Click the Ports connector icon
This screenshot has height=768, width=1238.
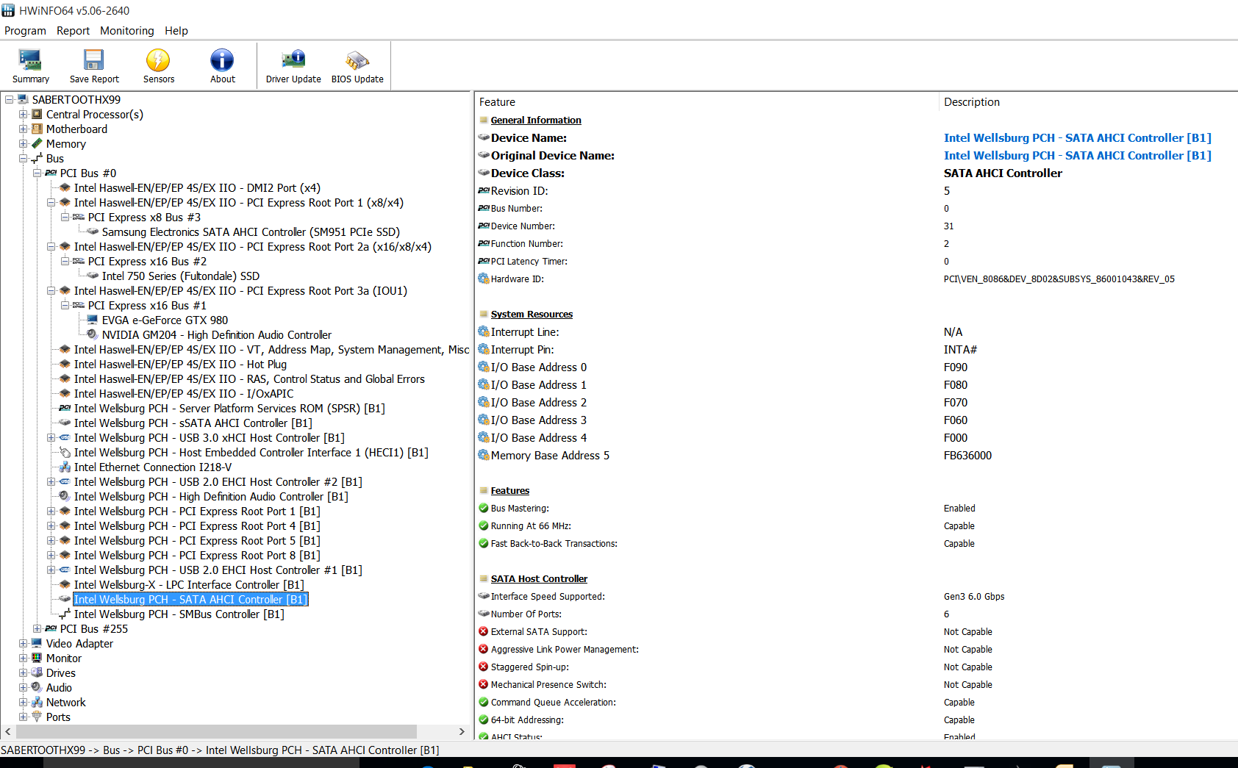coord(37,717)
